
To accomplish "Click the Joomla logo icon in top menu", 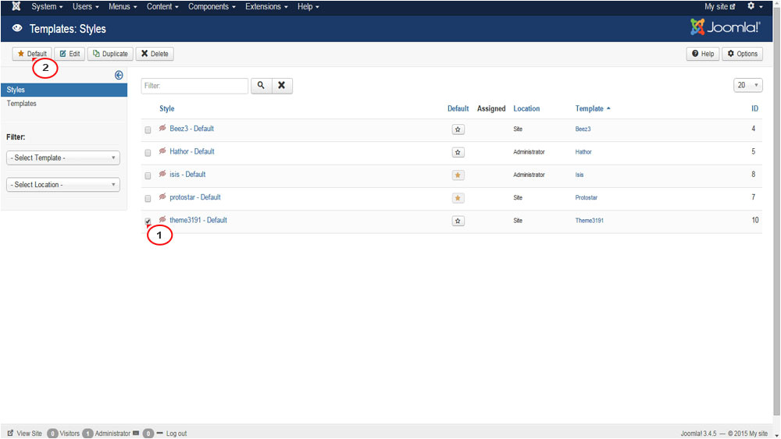I will [16, 6].
